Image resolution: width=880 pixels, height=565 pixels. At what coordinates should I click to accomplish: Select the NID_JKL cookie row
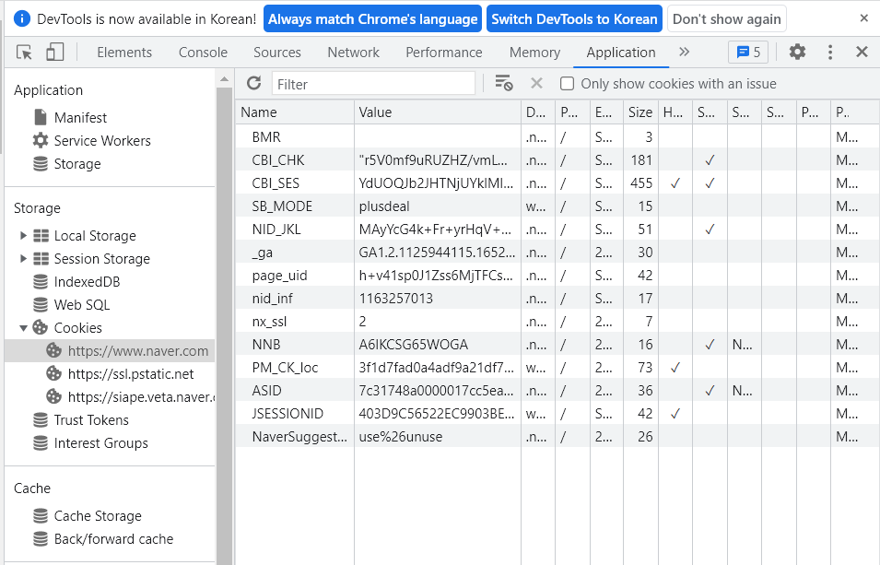click(557, 229)
